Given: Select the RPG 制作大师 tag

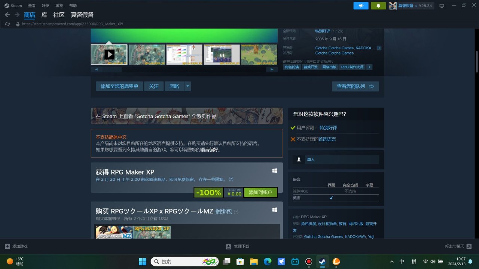Looking at the screenshot, I should pyautogui.click(x=352, y=67).
